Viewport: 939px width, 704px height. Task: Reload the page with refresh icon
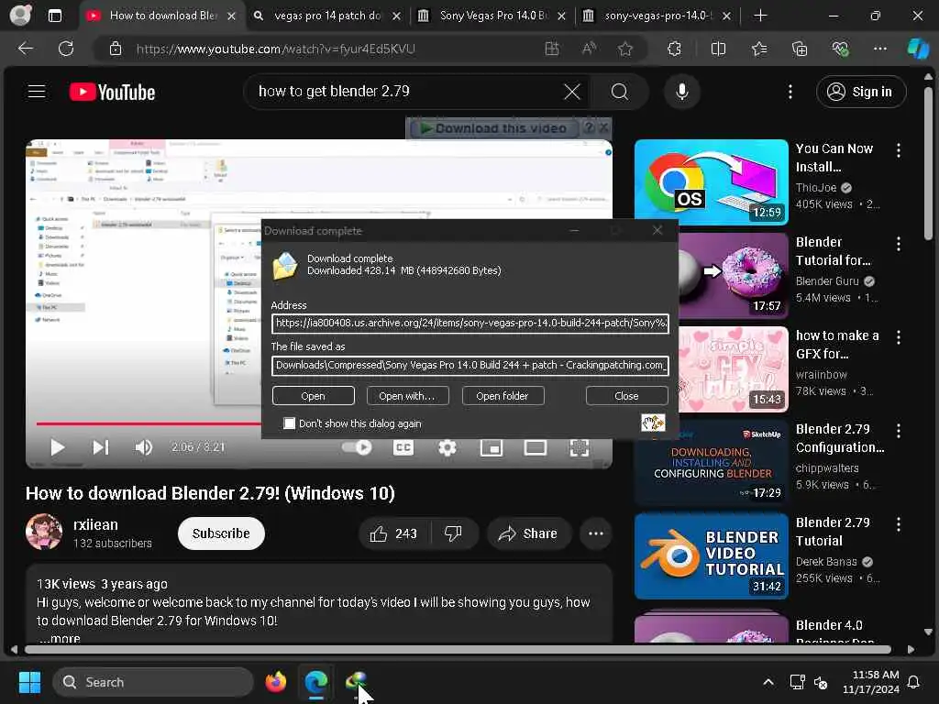pyautogui.click(x=66, y=49)
